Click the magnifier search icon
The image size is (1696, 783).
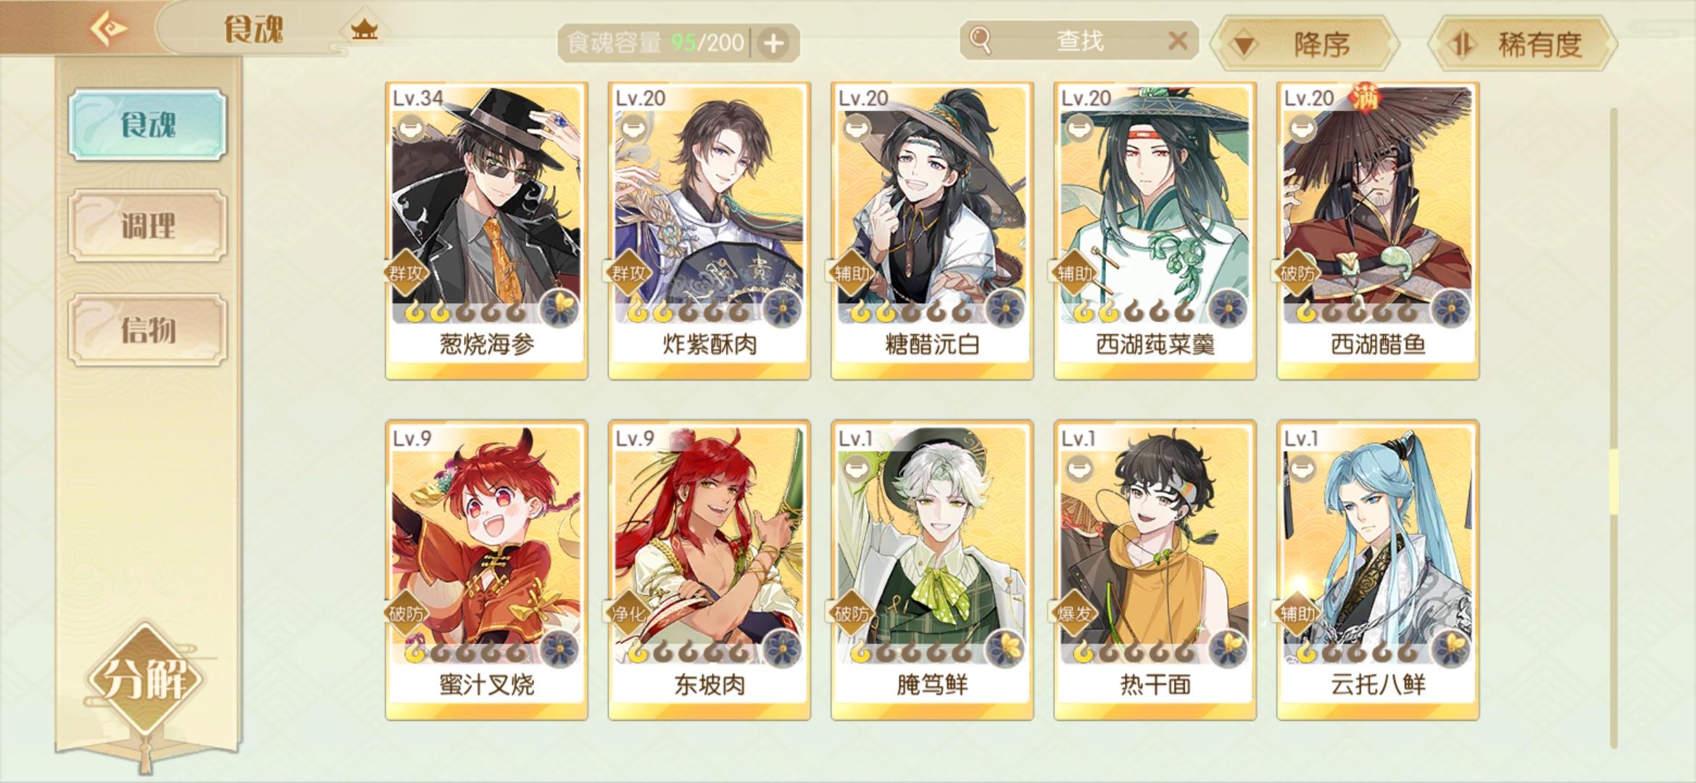click(x=980, y=41)
